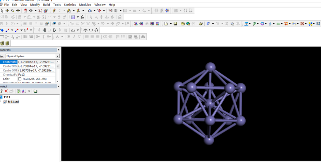The height and width of the screenshot is (162, 321).
Task: Select the 1111 project root node
Action: click(7, 97)
